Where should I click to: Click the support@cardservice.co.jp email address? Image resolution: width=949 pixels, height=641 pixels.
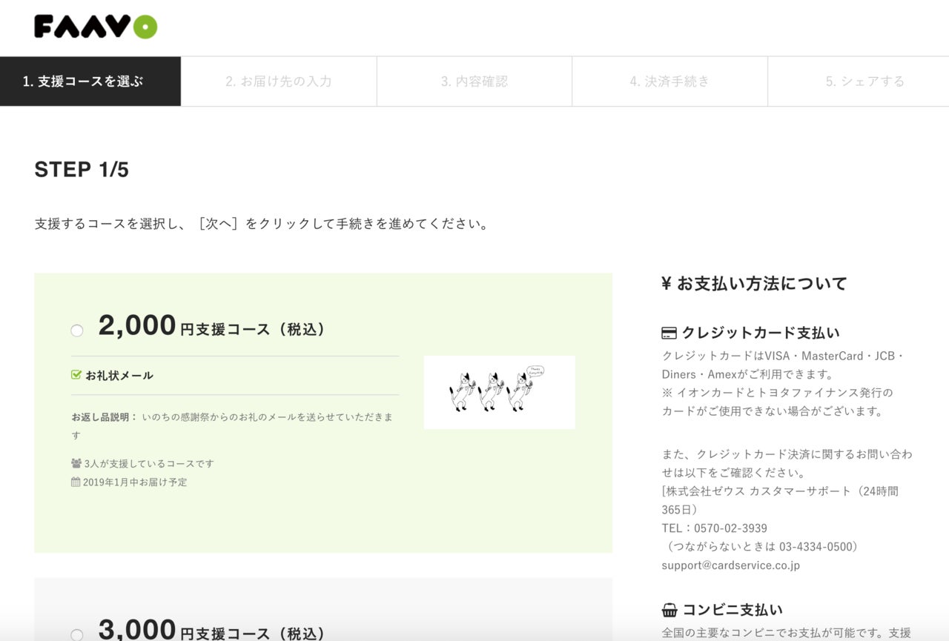pyautogui.click(x=730, y=565)
